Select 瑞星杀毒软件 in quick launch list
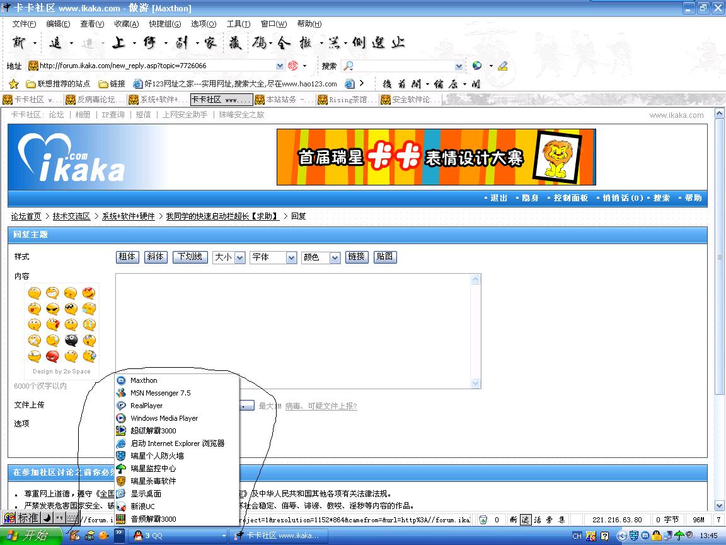The height and width of the screenshot is (545, 726). [177, 481]
